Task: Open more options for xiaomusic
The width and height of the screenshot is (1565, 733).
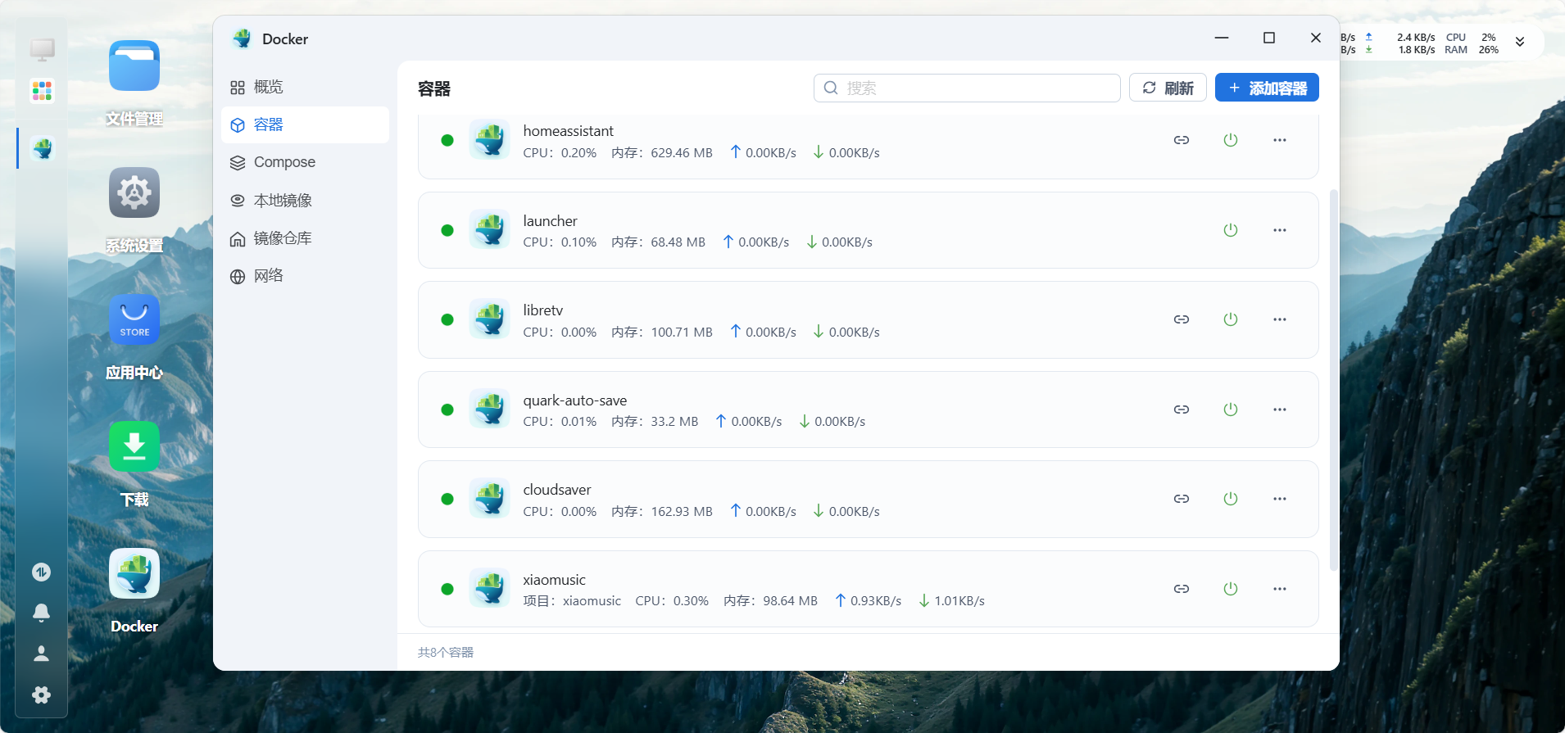Action: point(1279,589)
